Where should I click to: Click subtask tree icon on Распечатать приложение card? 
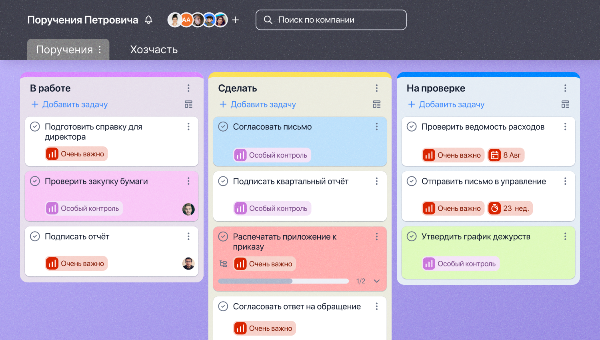[x=223, y=264]
